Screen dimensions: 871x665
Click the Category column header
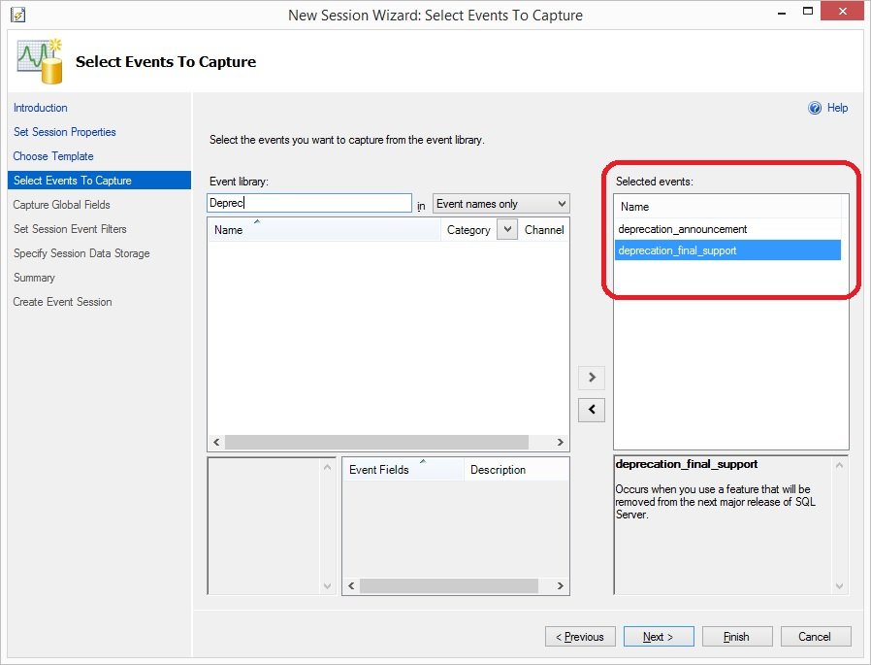(468, 230)
